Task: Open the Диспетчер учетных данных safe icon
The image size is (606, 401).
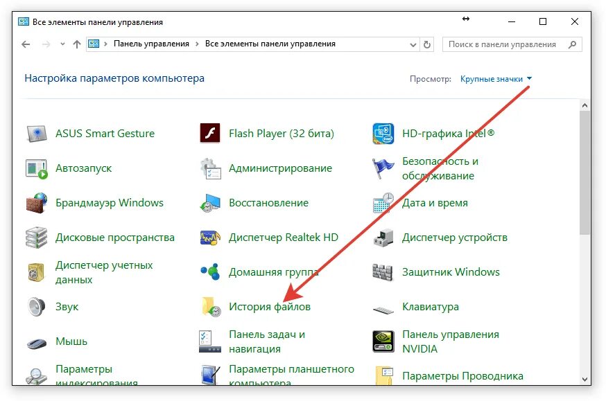Action: click(x=36, y=272)
